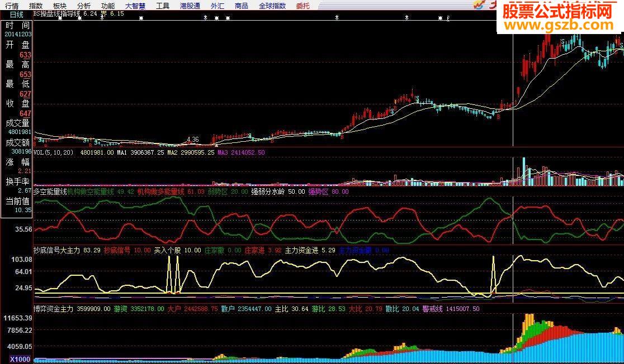Click the 最高 value 653

click(25, 74)
